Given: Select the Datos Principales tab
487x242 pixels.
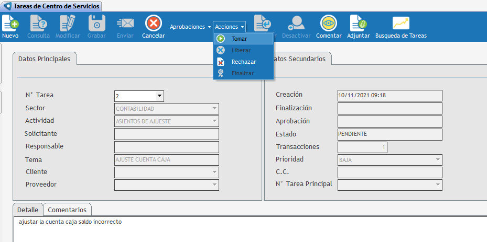Looking at the screenshot, I should [x=44, y=59].
